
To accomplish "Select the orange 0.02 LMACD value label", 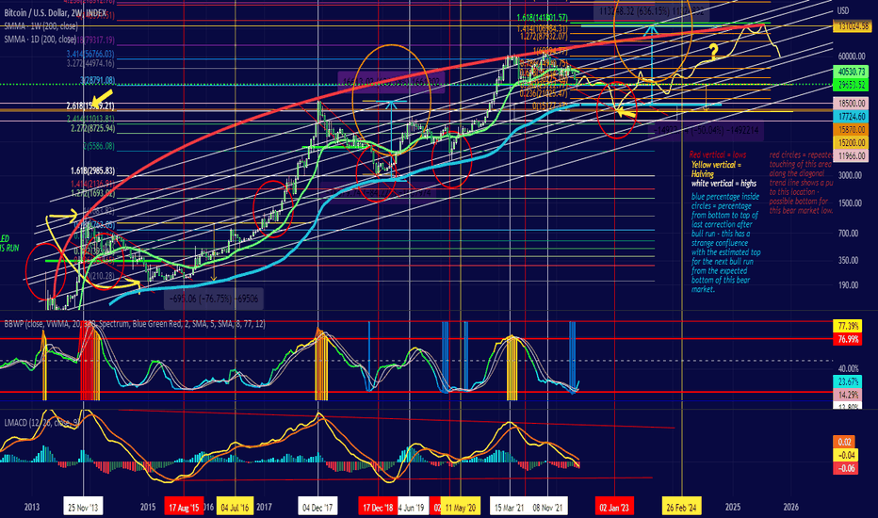I will point(846,443).
